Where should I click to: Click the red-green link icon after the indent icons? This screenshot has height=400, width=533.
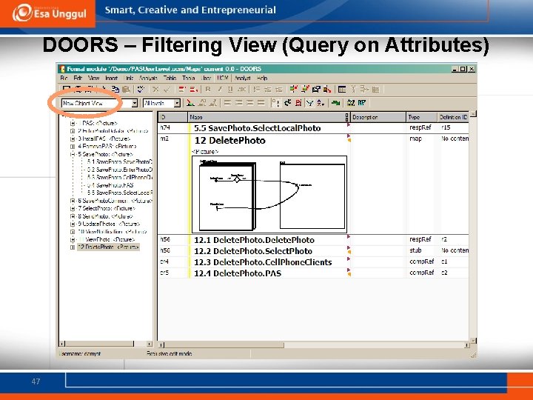(x=293, y=90)
